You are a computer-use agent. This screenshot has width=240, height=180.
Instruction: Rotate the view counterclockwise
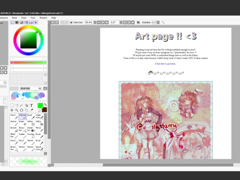[125, 22]
